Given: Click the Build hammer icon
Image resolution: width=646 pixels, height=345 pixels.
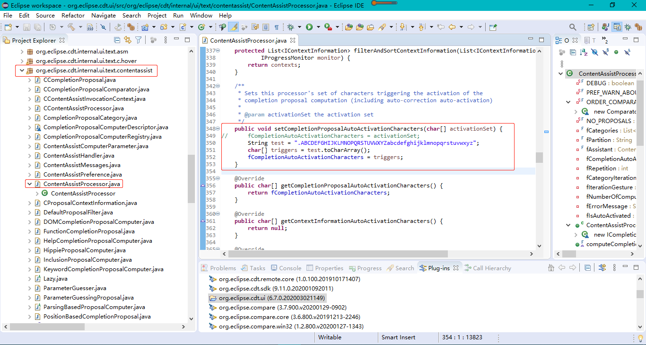Looking at the screenshot, I should pyautogui.click(x=71, y=27).
